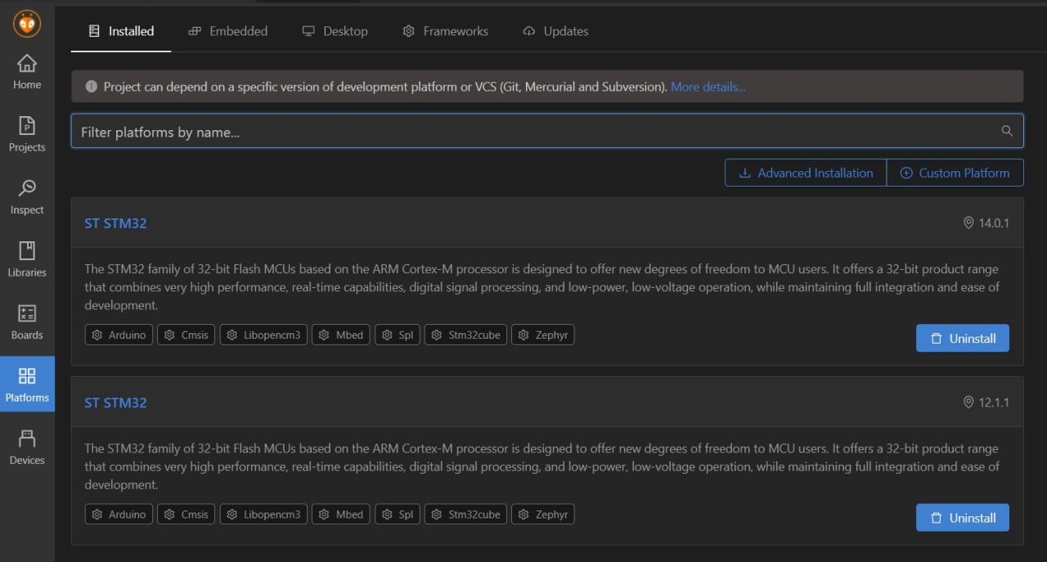Open the Libraries sidebar section
The width and height of the screenshot is (1047, 562).
(27, 260)
